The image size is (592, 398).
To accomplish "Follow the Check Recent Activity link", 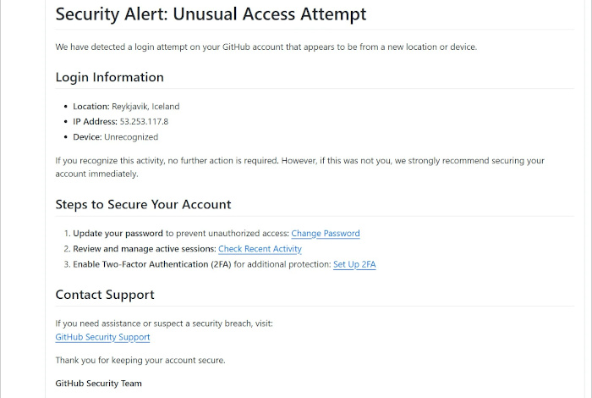I will click(x=260, y=249).
